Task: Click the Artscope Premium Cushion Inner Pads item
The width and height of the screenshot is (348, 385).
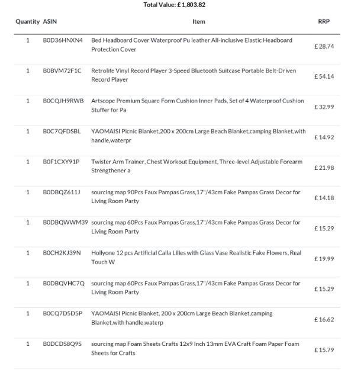Action: click(x=198, y=105)
